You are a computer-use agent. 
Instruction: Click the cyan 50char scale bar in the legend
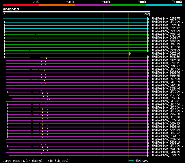tap(131, 161)
